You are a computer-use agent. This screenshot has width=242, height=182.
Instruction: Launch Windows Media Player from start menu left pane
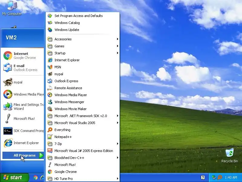23,94
